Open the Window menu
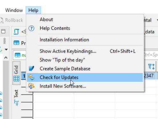158x119 pixels. (14, 10)
